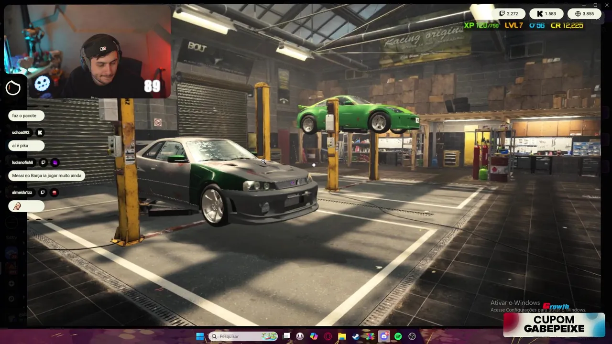Click the streamer webcam overlay
The image size is (612, 344).
coord(87,52)
